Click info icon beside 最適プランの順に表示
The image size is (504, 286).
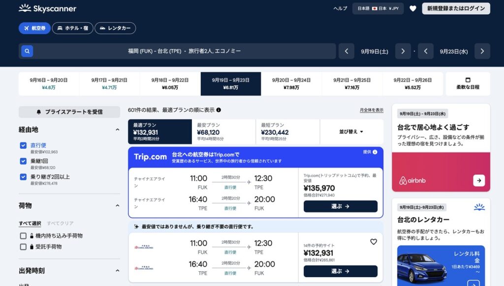click(x=219, y=110)
